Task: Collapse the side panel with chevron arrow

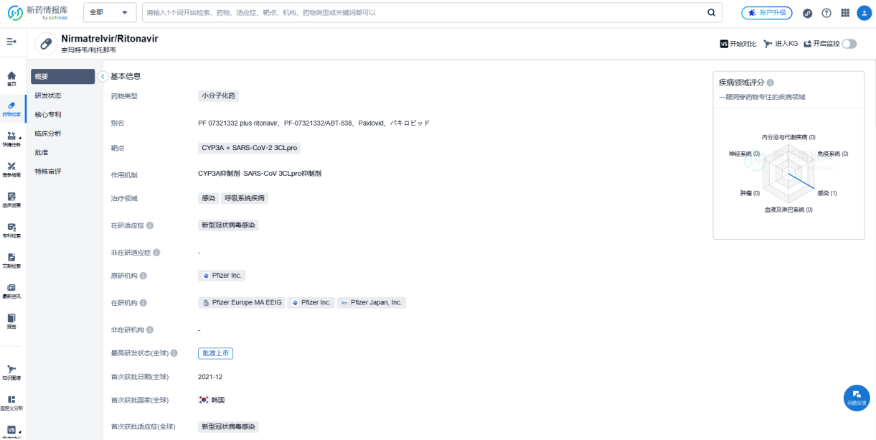Action: (103, 76)
